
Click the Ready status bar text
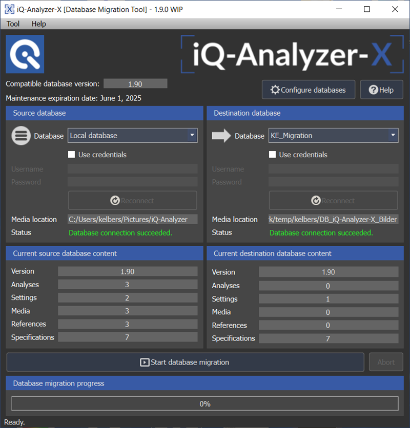point(14,422)
